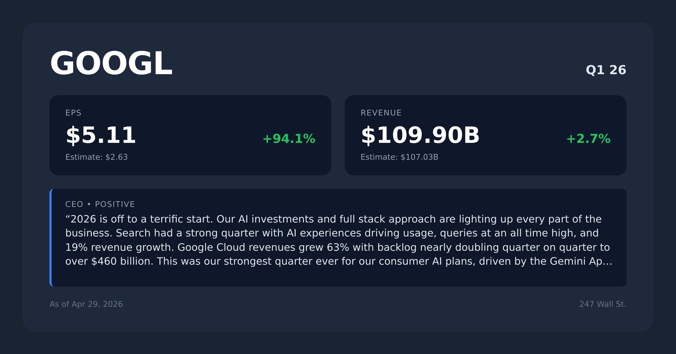
Task: Click the EPS card label
Action: click(74, 113)
